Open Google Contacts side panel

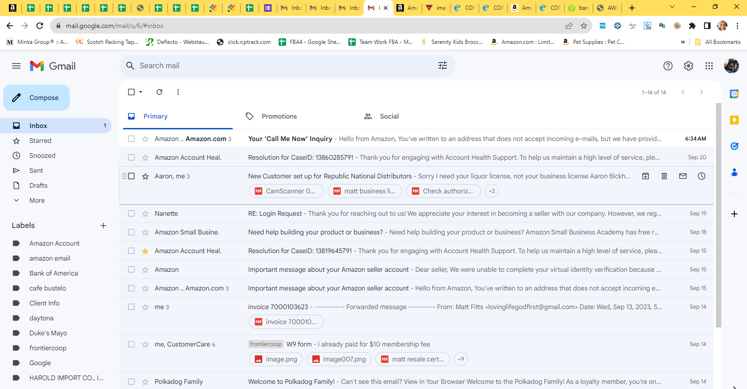pyautogui.click(x=734, y=172)
